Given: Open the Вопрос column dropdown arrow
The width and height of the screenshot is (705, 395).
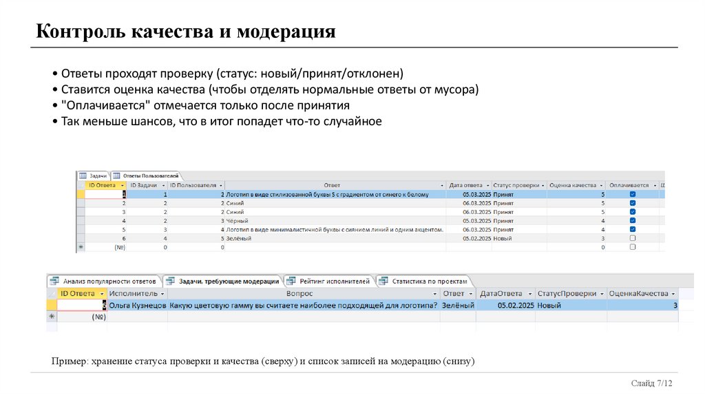Looking at the screenshot, I should pyautogui.click(x=435, y=294).
